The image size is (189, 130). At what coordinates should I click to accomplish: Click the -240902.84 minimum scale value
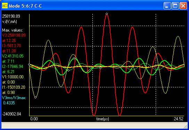coord(11,114)
